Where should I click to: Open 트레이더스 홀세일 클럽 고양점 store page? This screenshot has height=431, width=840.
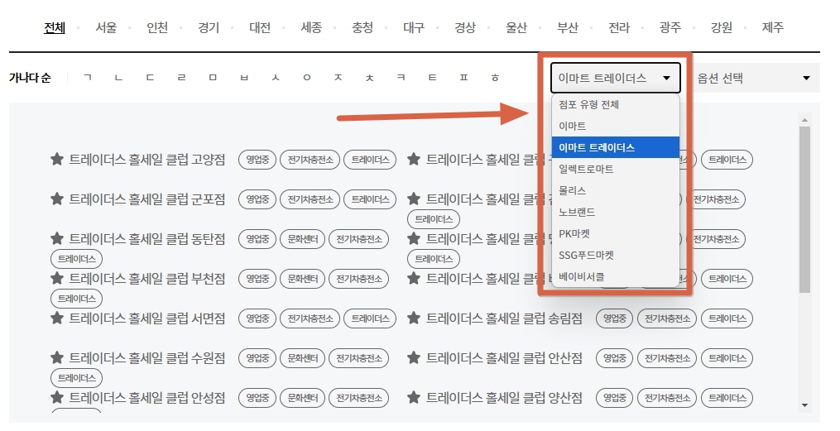coord(147,159)
